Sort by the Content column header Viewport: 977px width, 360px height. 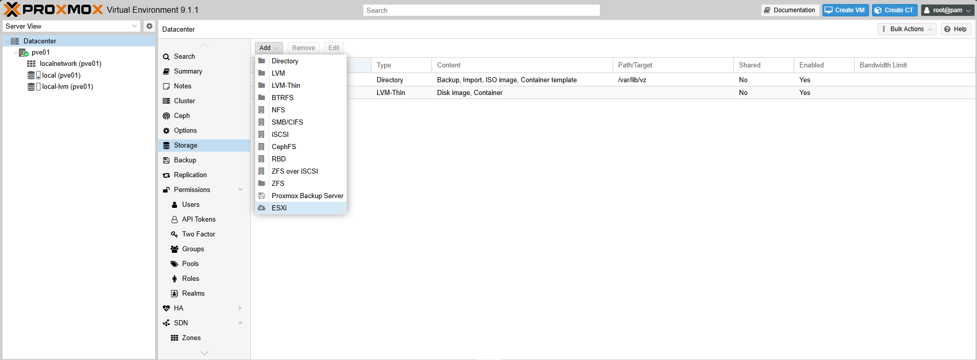tap(522, 65)
